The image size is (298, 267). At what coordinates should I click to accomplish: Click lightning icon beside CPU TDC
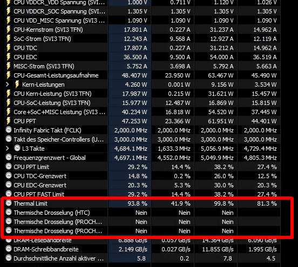coord(8,48)
